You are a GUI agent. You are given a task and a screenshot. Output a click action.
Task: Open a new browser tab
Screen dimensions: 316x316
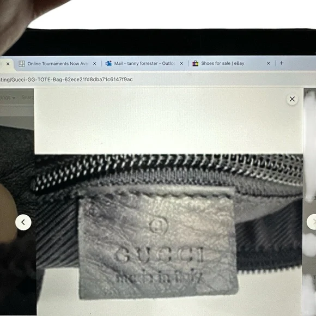pyautogui.click(x=282, y=63)
